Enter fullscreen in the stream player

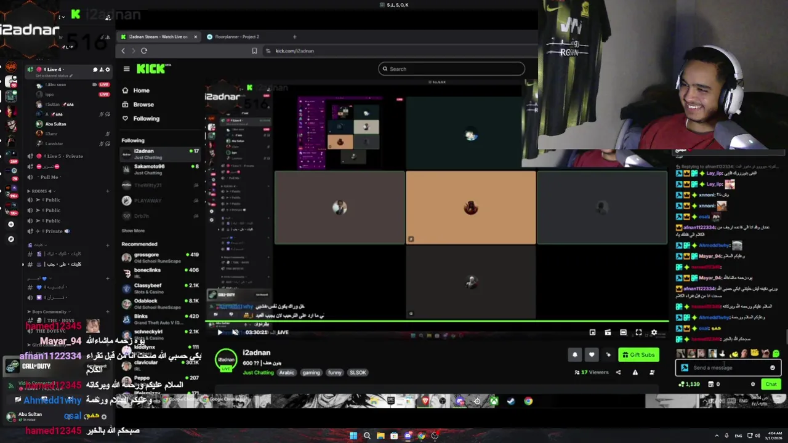[638, 332]
